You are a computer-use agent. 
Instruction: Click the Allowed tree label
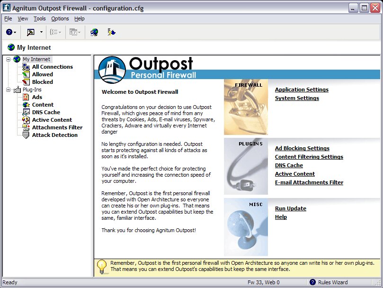43,74
